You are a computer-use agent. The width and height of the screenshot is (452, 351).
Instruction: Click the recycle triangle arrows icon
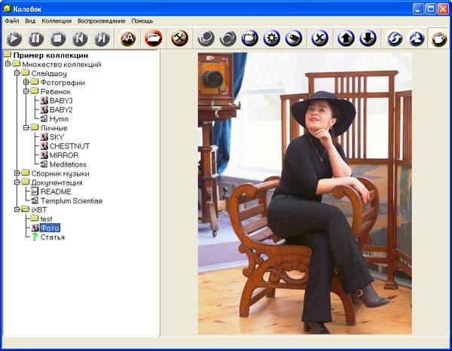click(417, 38)
